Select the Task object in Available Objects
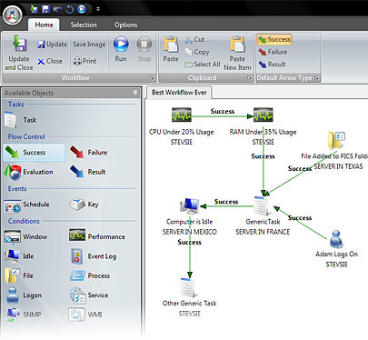Screen dimensions: 368x340 click(21, 120)
